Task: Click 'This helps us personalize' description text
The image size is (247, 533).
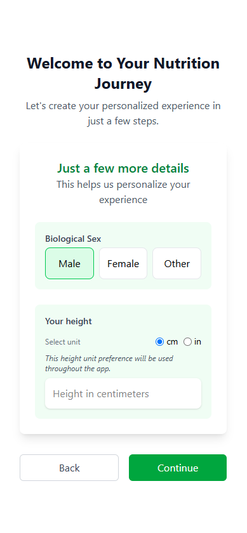Action: pos(123,192)
